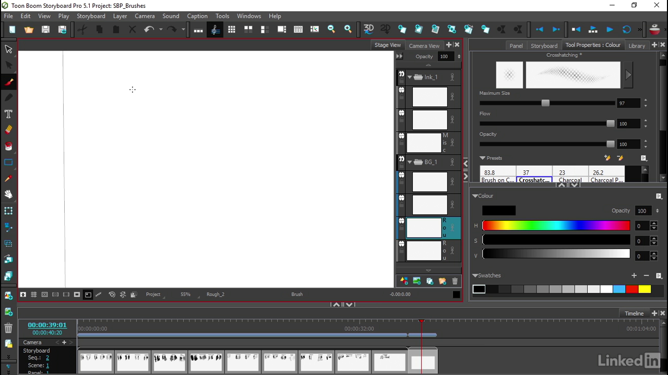This screenshot has height=375, width=668.
Task: Open the Windows menu
Action: 249,16
